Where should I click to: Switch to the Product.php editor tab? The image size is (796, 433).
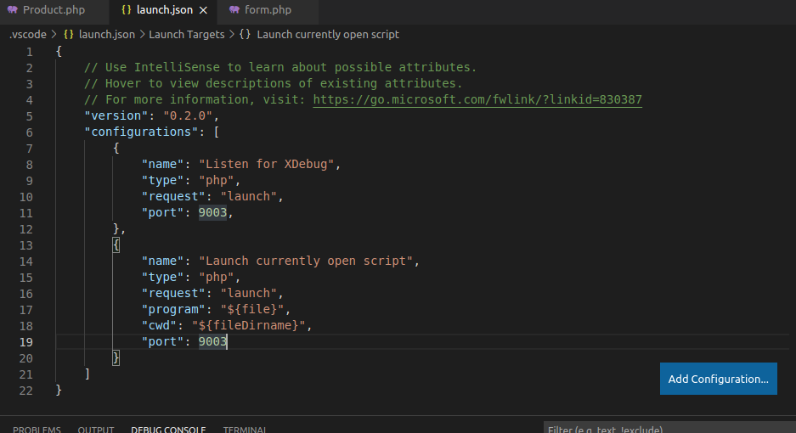(53, 10)
